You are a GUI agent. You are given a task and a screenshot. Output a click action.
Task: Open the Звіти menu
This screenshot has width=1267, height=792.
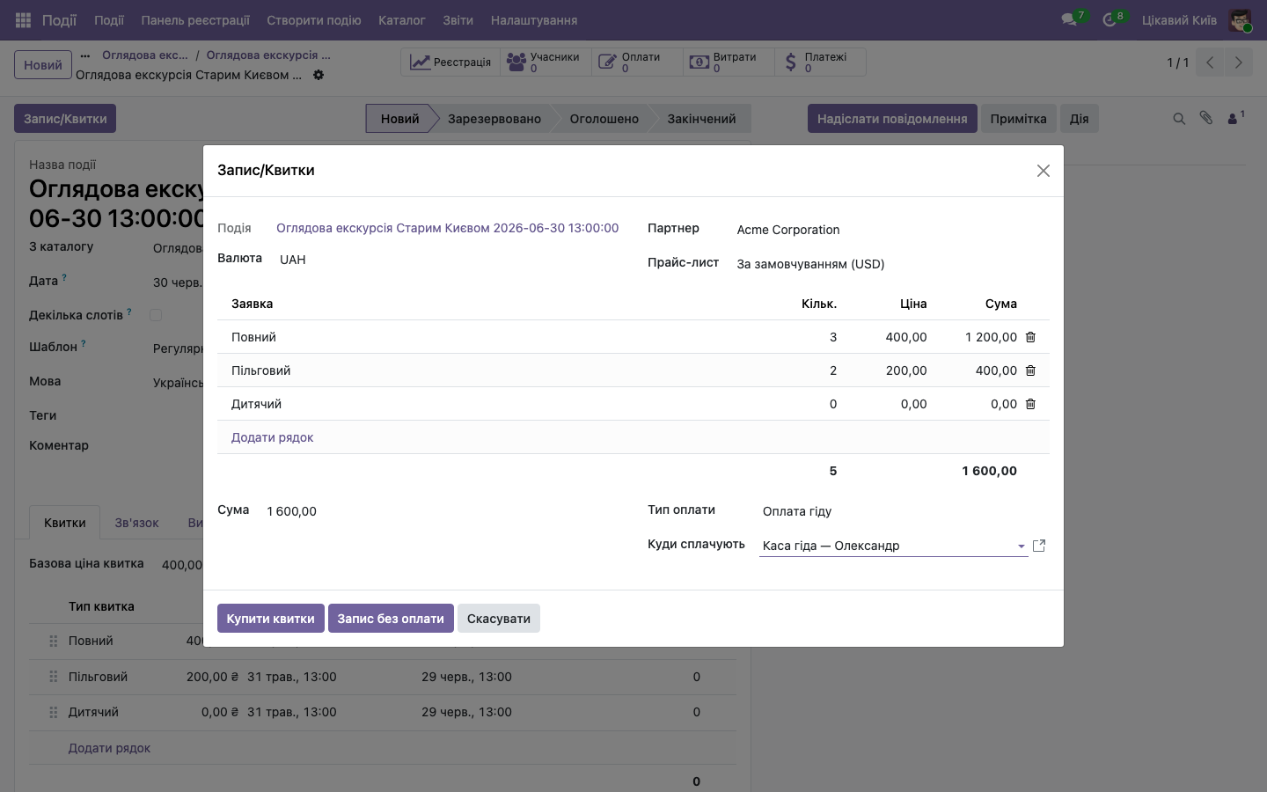tap(458, 19)
